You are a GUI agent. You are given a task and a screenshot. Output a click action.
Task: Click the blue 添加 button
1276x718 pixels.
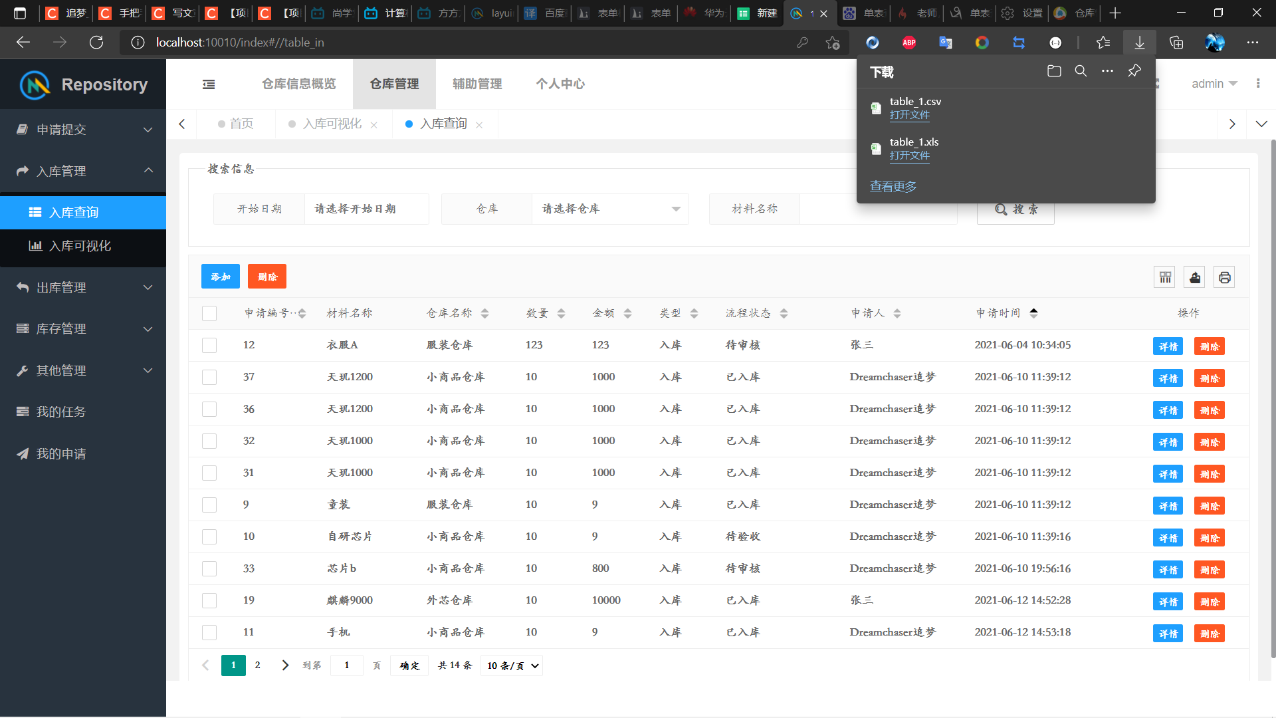coord(220,277)
